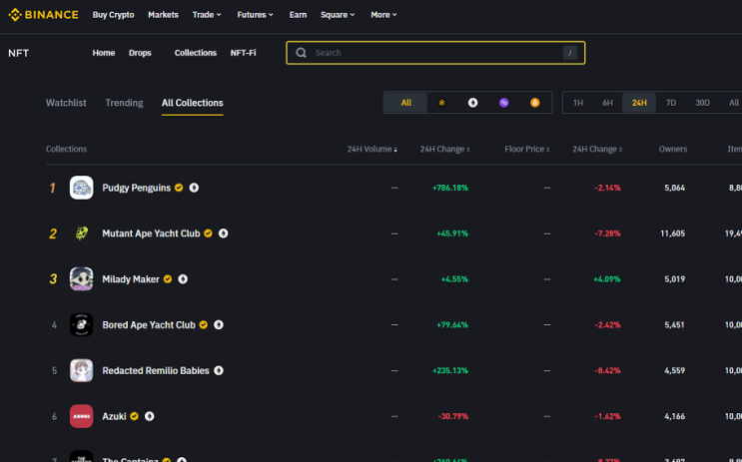Filter collections by Bitcoin chain icon
742x462 pixels.
[534, 103]
